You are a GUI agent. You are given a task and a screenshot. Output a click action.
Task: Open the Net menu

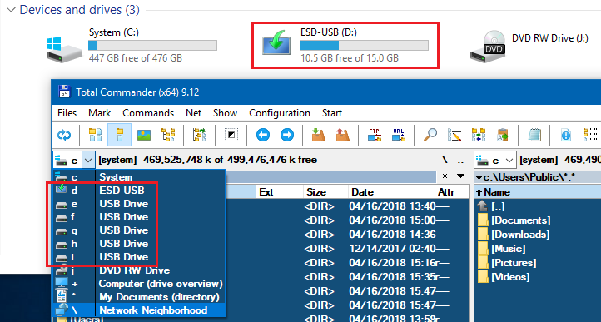(194, 113)
